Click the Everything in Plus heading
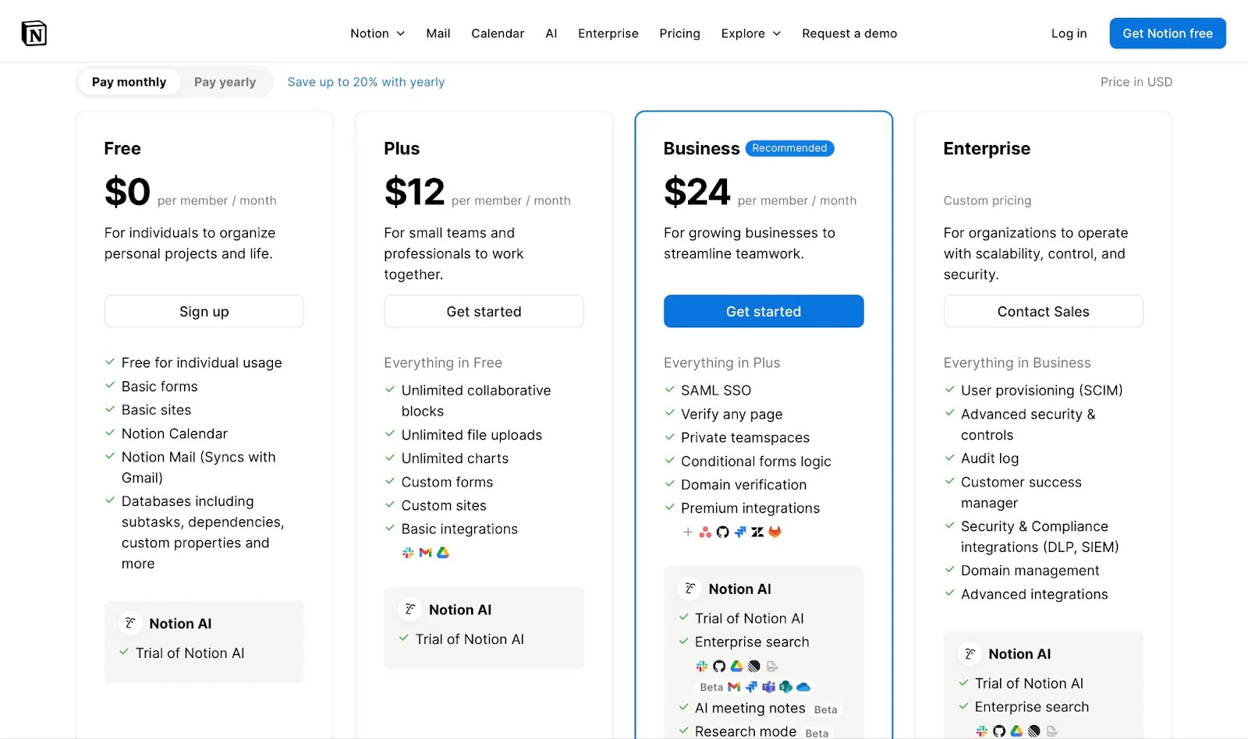The height and width of the screenshot is (739, 1248). tap(722, 362)
